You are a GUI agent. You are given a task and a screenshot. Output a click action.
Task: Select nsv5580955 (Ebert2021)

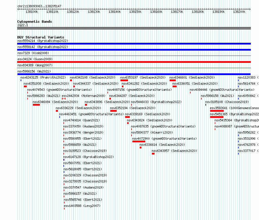(x=82, y=139)
